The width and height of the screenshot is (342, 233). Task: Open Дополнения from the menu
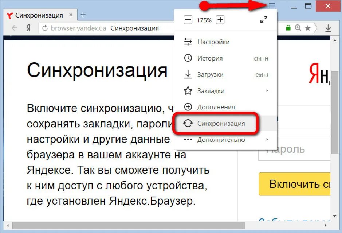pos(226,107)
